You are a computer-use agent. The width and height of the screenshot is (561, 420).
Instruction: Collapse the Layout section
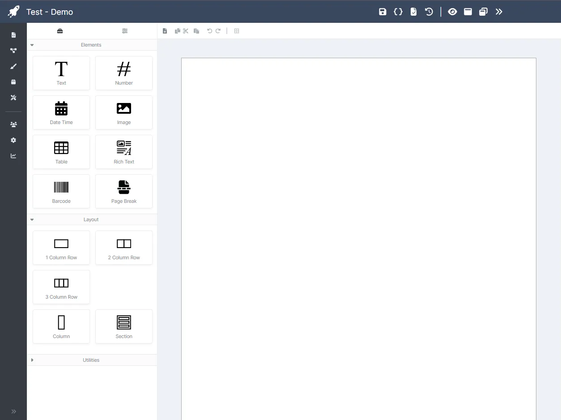point(32,219)
